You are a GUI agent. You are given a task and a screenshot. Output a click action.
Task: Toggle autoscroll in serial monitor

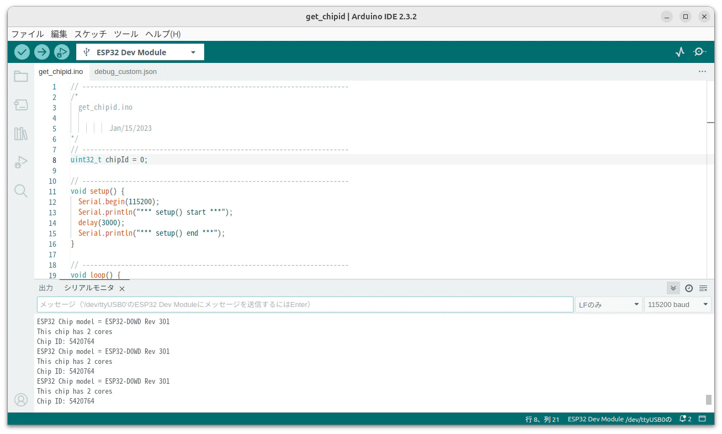click(673, 288)
